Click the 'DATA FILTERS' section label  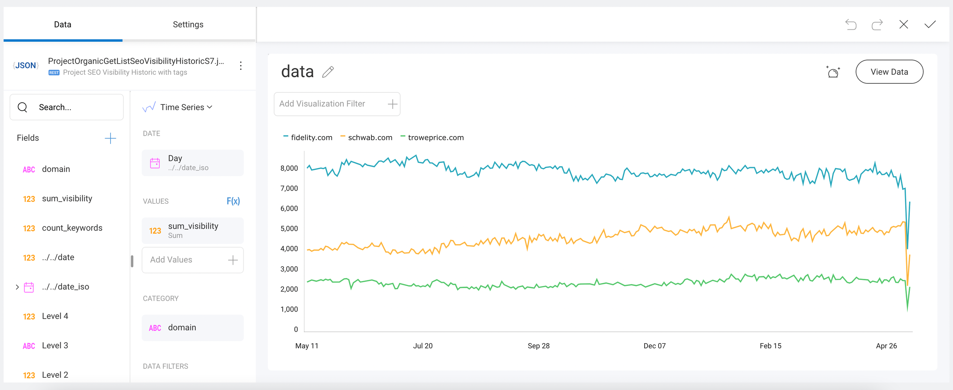click(x=166, y=366)
